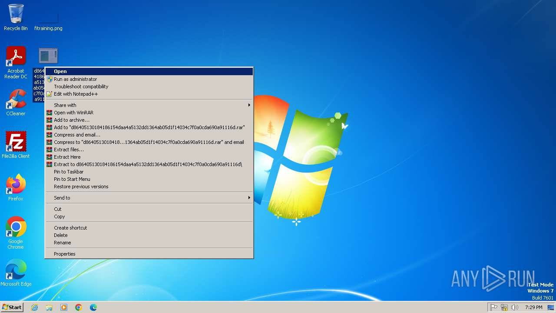Choose Rename from context menu
This screenshot has height=313, width=556.
coord(149,243)
